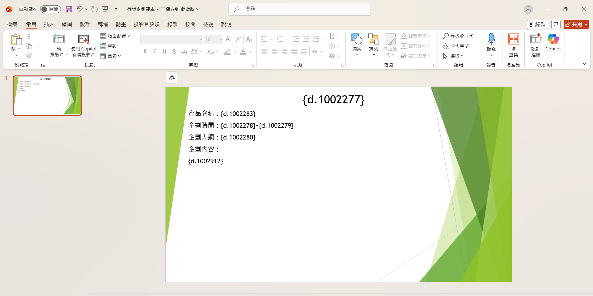
Task: Toggle the AutoSave switch
Action: [x=50, y=9]
